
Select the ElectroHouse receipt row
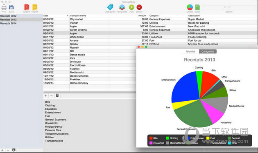(90, 65)
